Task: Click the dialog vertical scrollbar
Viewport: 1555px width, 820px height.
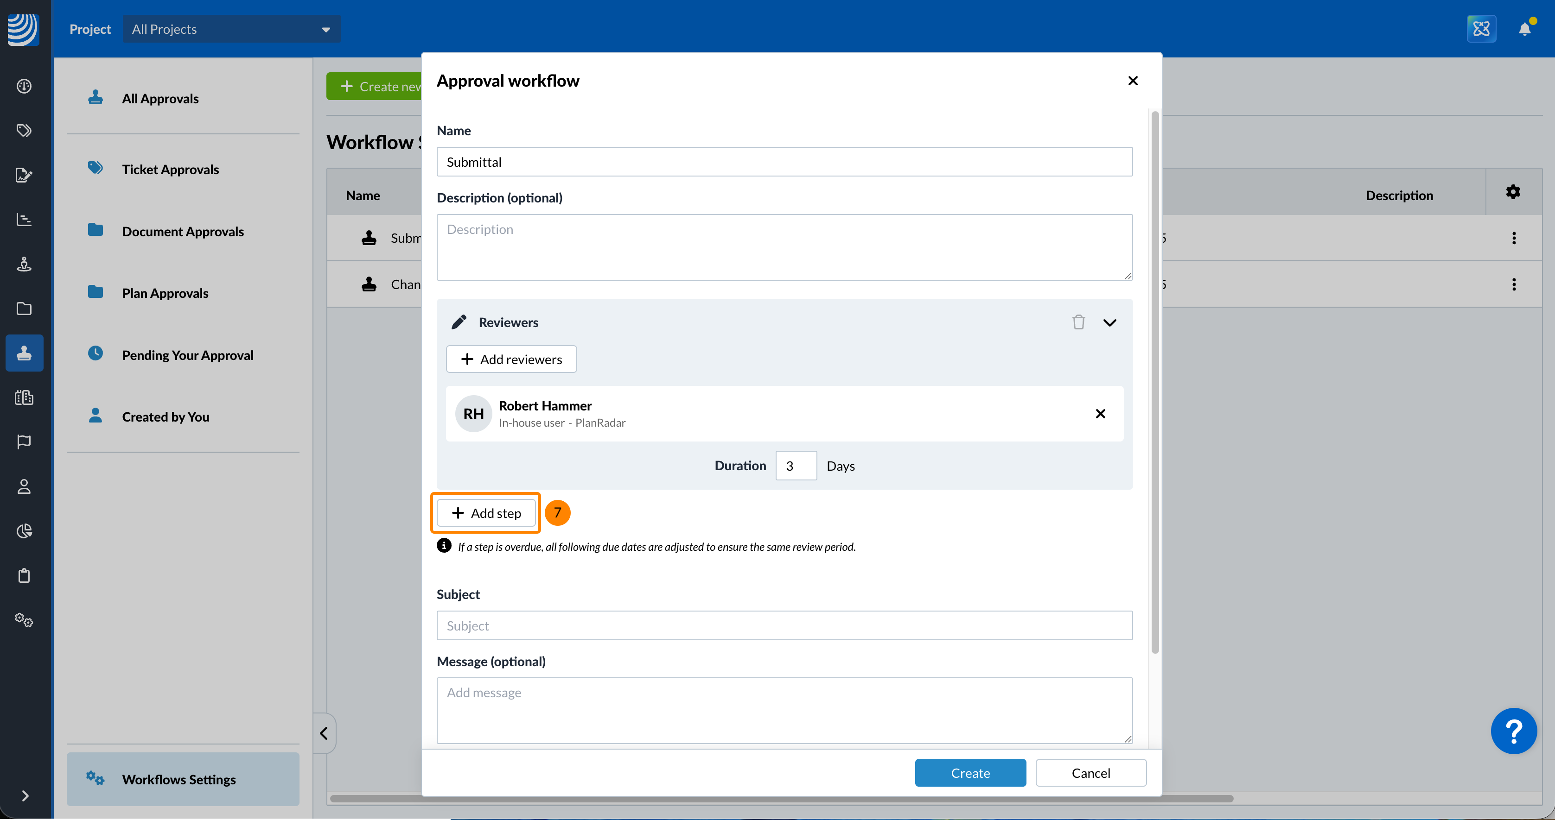Action: tap(1154, 381)
